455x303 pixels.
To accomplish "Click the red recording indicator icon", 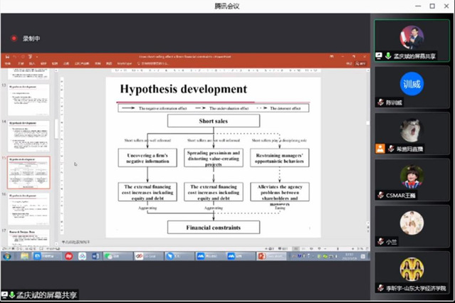I will pyautogui.click(x=13, y=38).
